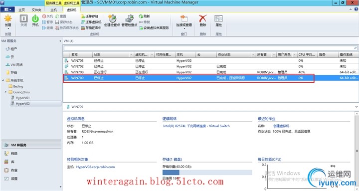Select the WIN703 virtual machine row
Image resolution: width=359 pixels, height=191 pixels.
point(210,60)
